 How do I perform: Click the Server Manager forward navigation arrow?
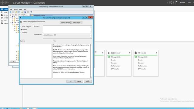(6, 2)
